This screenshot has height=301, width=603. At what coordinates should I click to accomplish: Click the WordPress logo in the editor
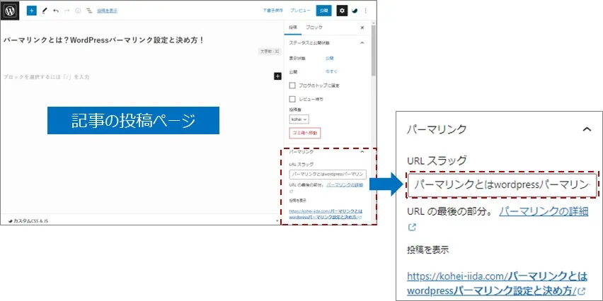pyautogui.click(x=10, y=11)
